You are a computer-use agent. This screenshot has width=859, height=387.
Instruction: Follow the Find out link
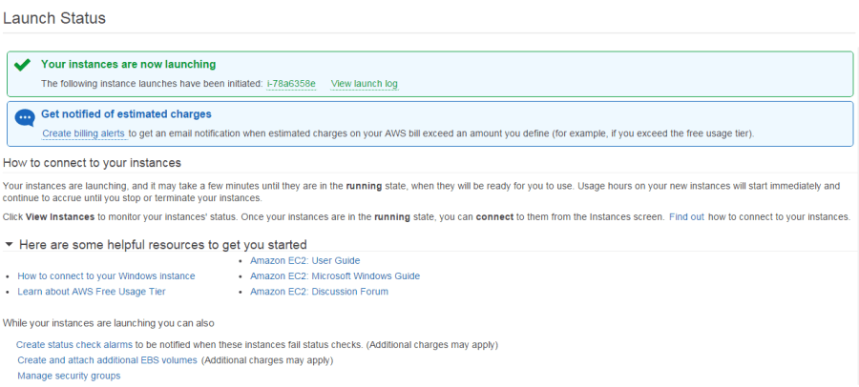point(686,216)
